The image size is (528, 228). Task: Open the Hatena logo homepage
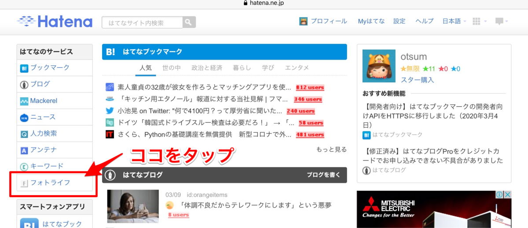[55, 21]
